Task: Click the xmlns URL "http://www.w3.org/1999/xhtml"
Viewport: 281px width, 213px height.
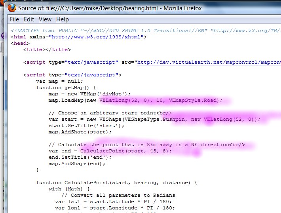Action: (96, 37)
